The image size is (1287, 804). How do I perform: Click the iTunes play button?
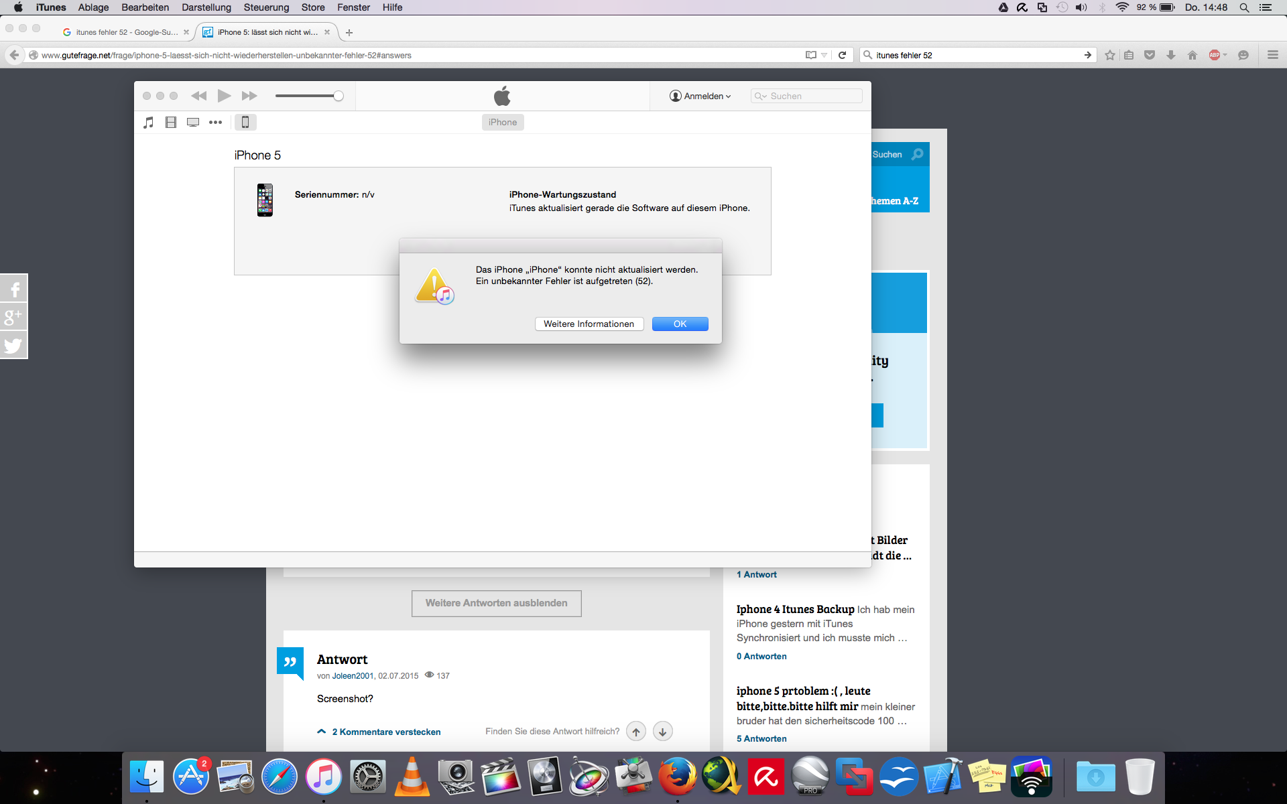point(224,96)
